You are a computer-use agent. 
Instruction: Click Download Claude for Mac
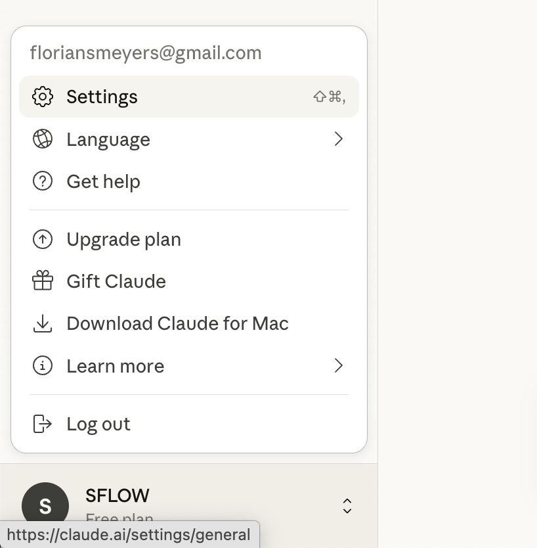(x=177, y=323)
